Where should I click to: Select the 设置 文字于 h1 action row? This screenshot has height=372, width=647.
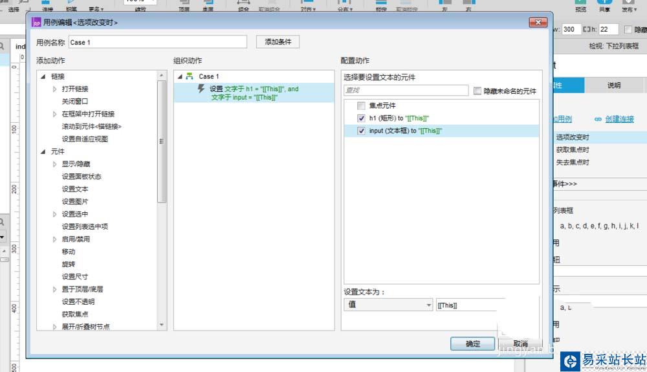pos(254,93)
